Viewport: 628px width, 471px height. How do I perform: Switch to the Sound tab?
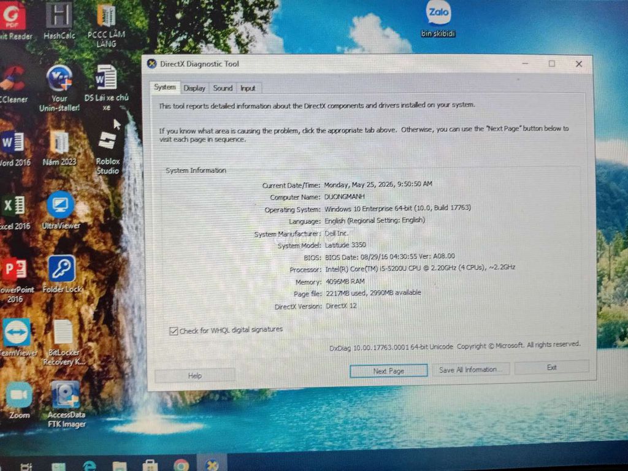pyautogui.click(x=223, y=88)
